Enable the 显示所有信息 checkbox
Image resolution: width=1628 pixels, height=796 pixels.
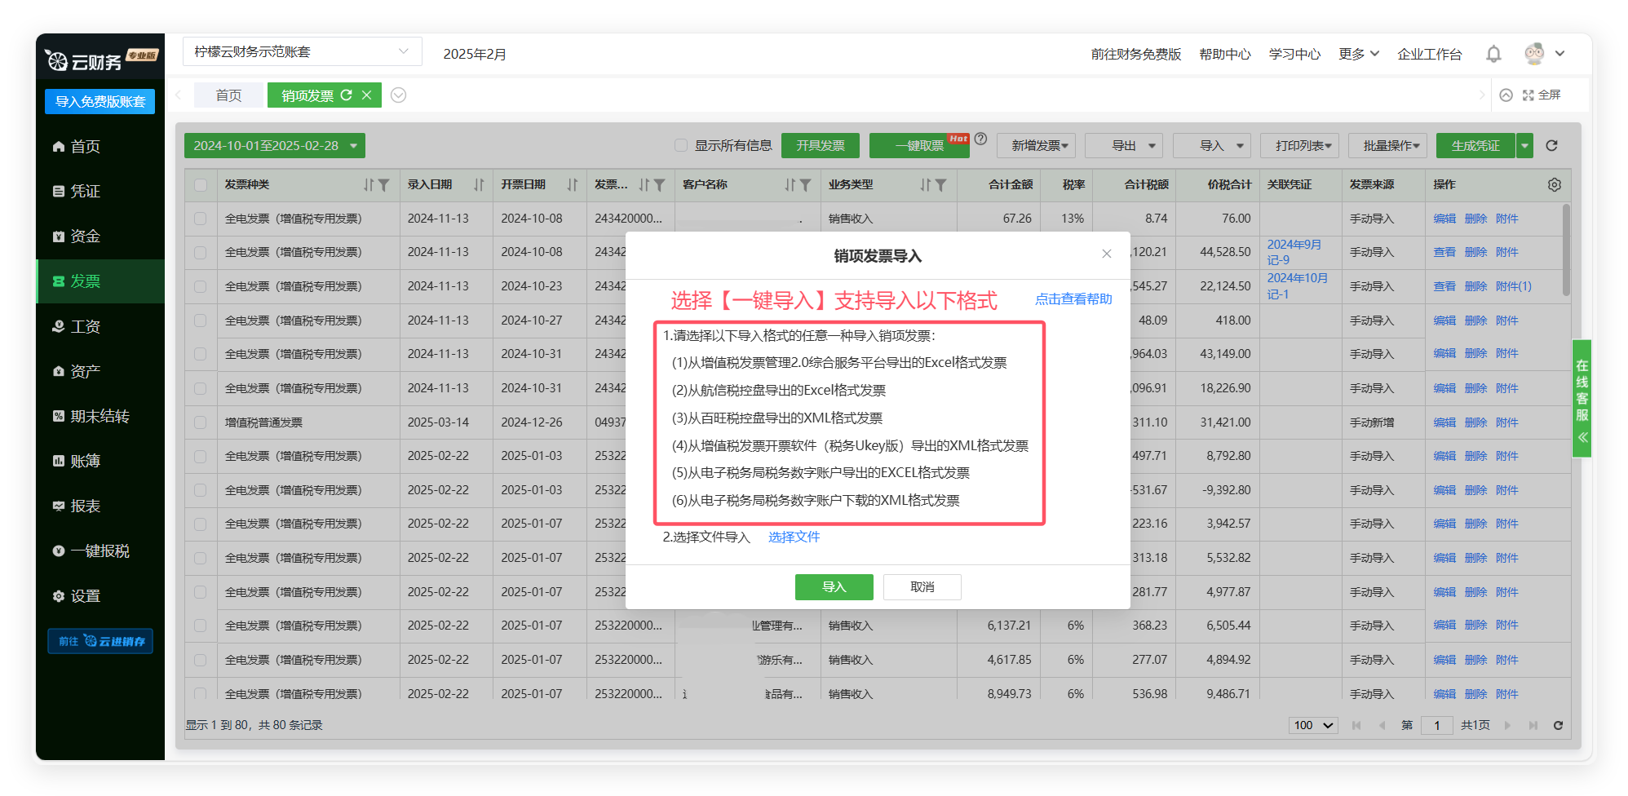pos(681,146)
